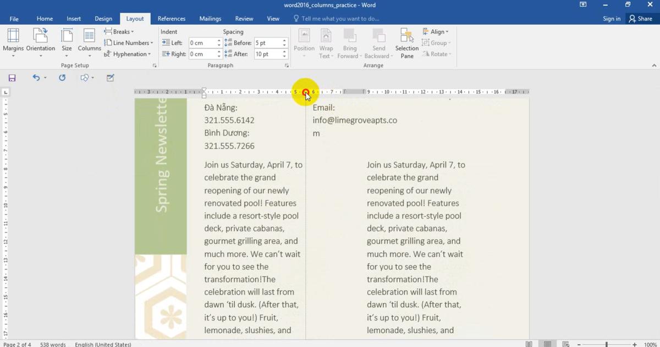Click the last icon in the quick access toolbar
Viewport: 660px width, 347px height.
(111, 78)
